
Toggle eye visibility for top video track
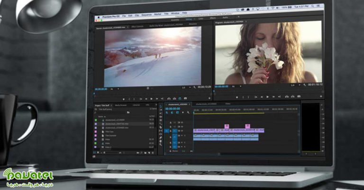point(182,122)
